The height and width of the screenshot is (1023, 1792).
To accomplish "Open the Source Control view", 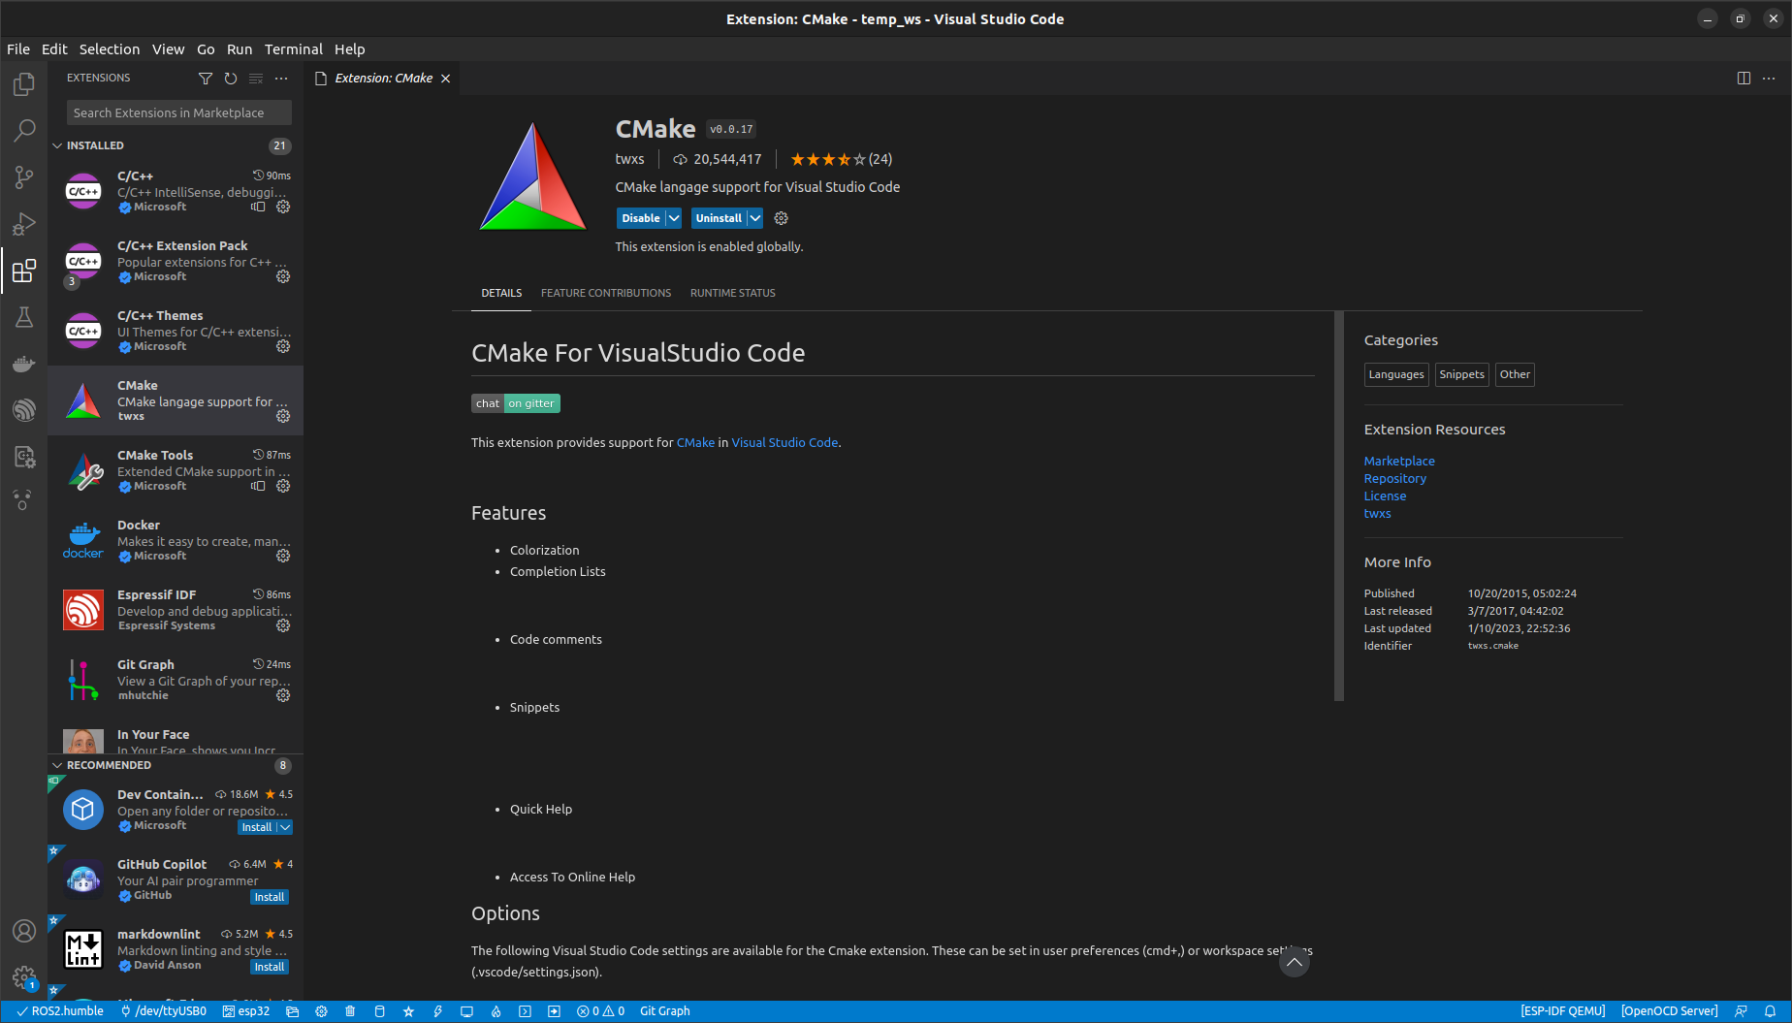I will pyautogui.click(x=24, y=177).
